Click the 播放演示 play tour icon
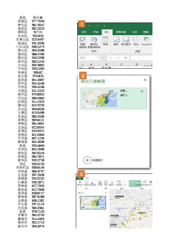Viewport: 175px width, 247px height. (80, 183)
